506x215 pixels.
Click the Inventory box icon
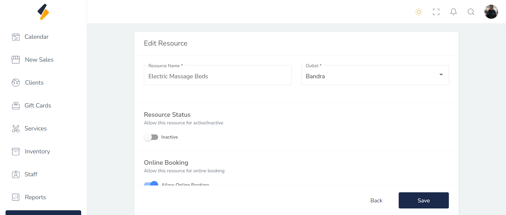click(16, 152)
